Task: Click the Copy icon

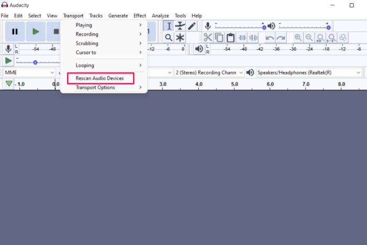Action: coord(219,37)
